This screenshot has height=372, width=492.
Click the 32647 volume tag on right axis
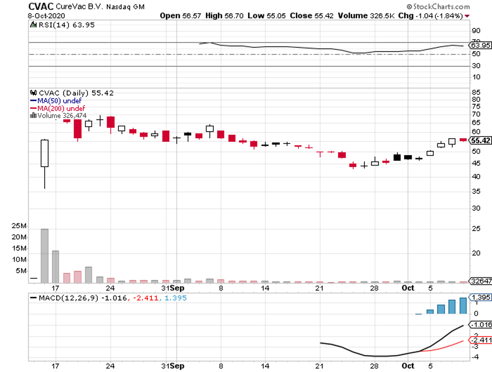pos(480,281)
